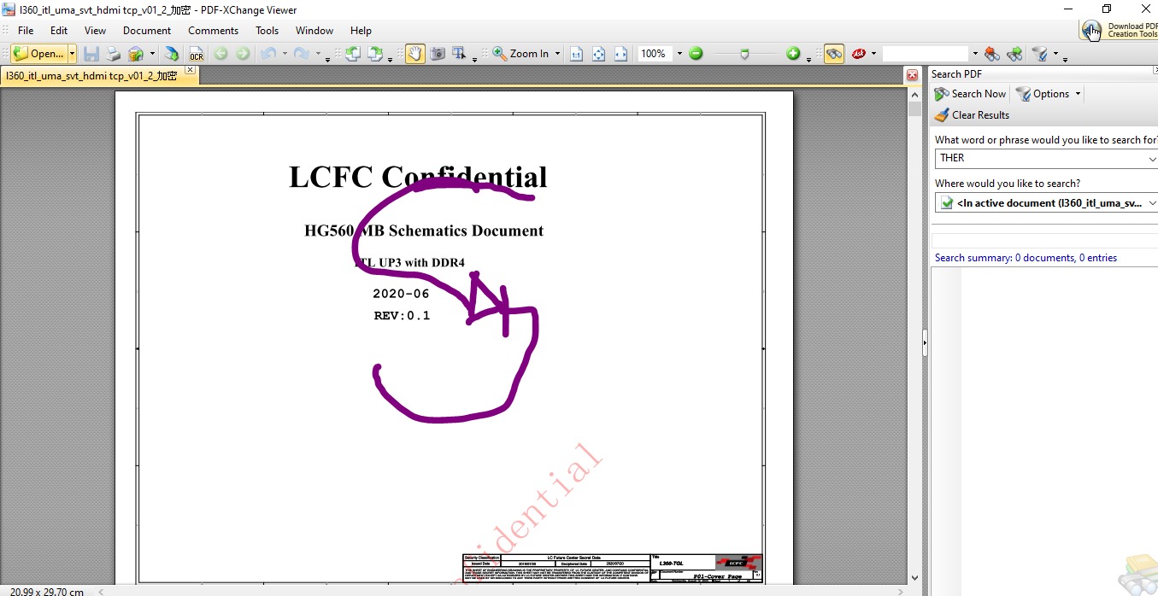Click Search summary results line

pos(1026,258)
